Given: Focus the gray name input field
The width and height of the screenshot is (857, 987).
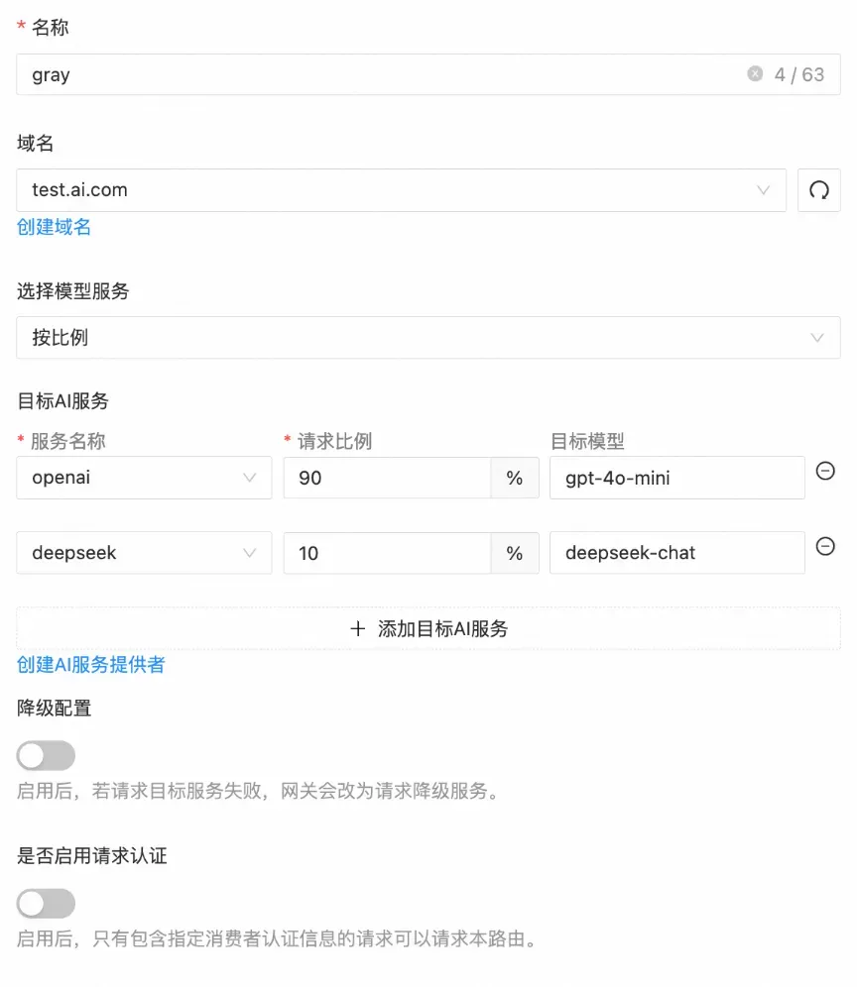Looking at the screenshot, I should click(428, 74).
